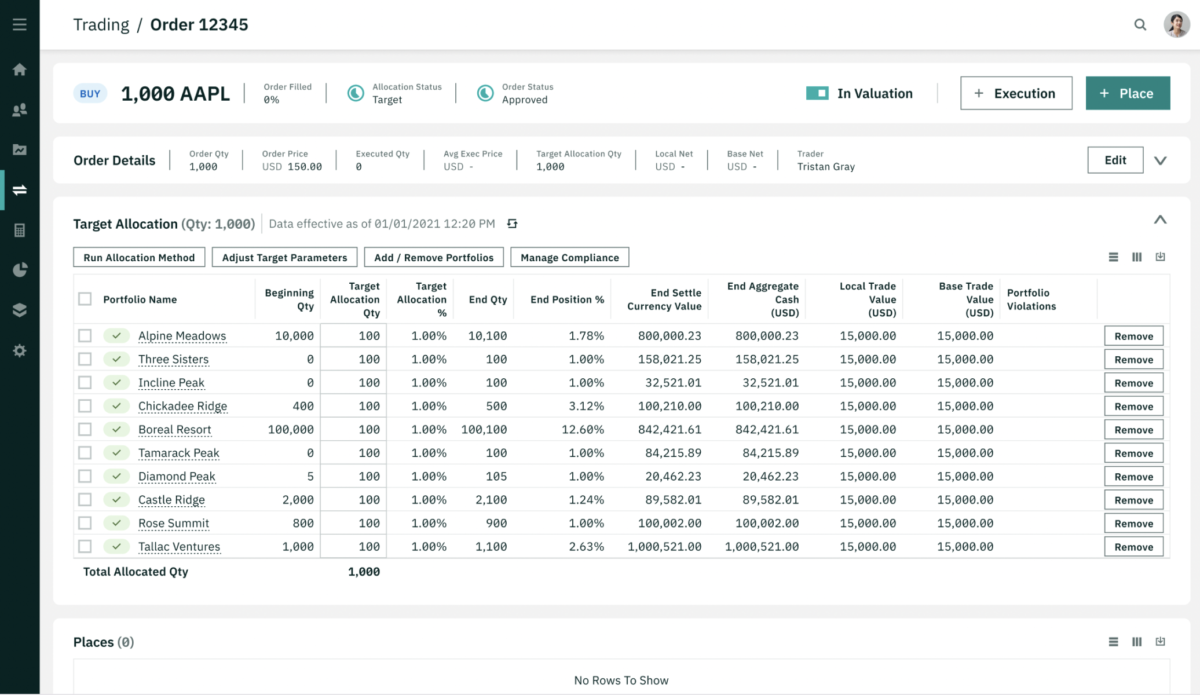Export Target Allocation table via download icon
The image size is (1200, 695).
click(1160, 257)
